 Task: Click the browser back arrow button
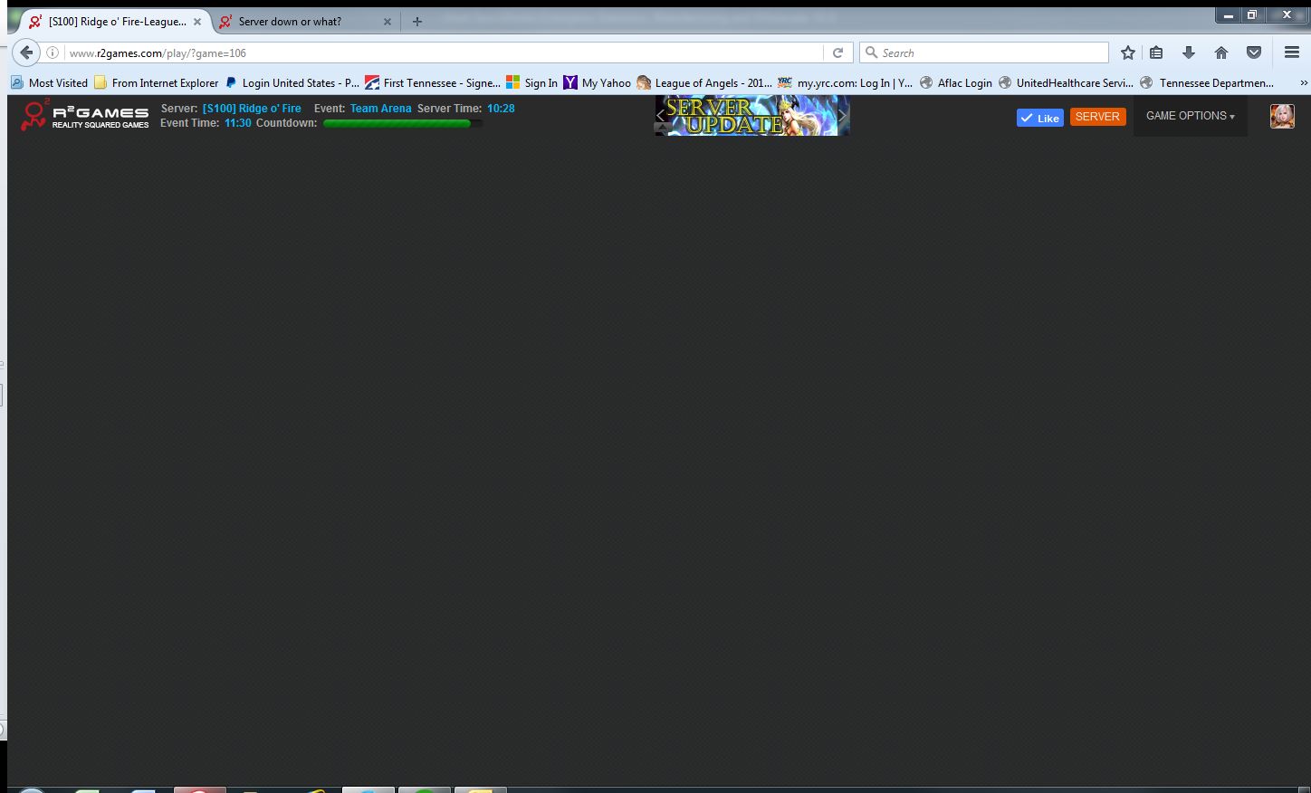[x=26, y=53]
